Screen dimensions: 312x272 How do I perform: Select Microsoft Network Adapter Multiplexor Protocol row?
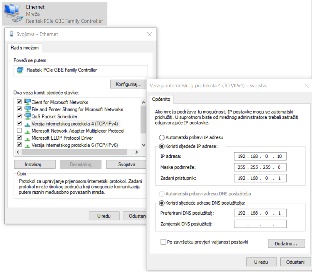pyautogui.click(x=78, y=131)
